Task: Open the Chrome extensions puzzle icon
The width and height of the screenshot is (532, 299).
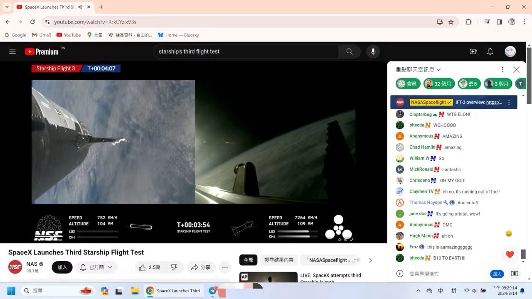Action: coord(468,22)
